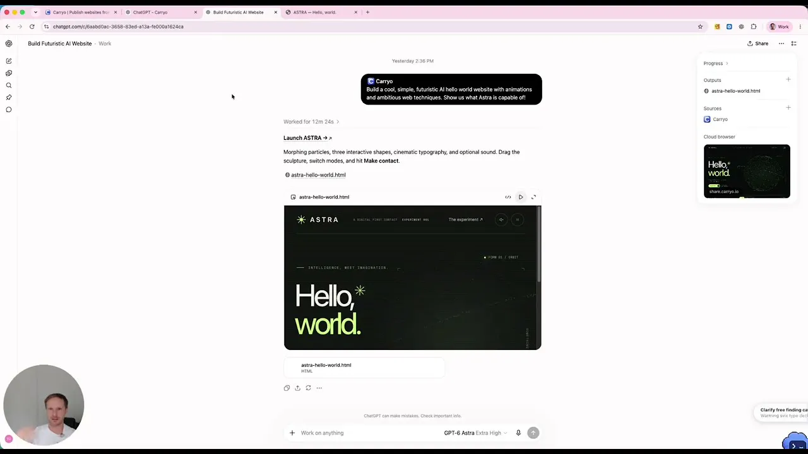The height and width of the screenshot is (454, 808).
Task: Expand the Progress section
Action: point(716,64)
